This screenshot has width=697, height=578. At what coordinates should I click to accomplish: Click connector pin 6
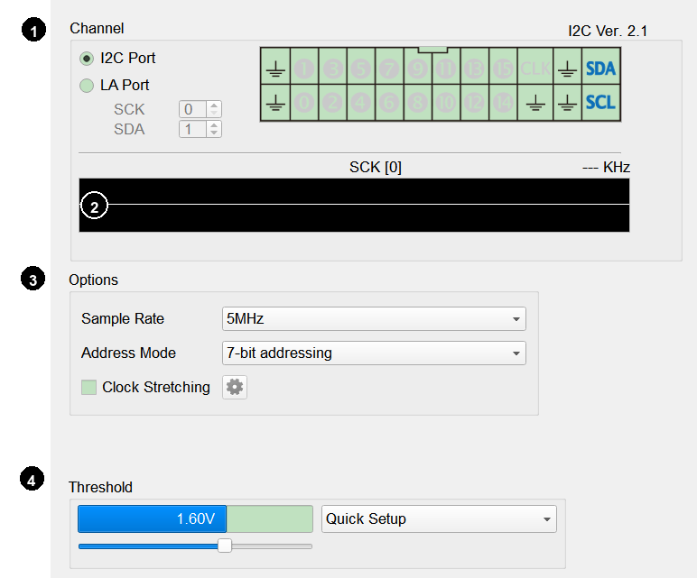[389, 103]
